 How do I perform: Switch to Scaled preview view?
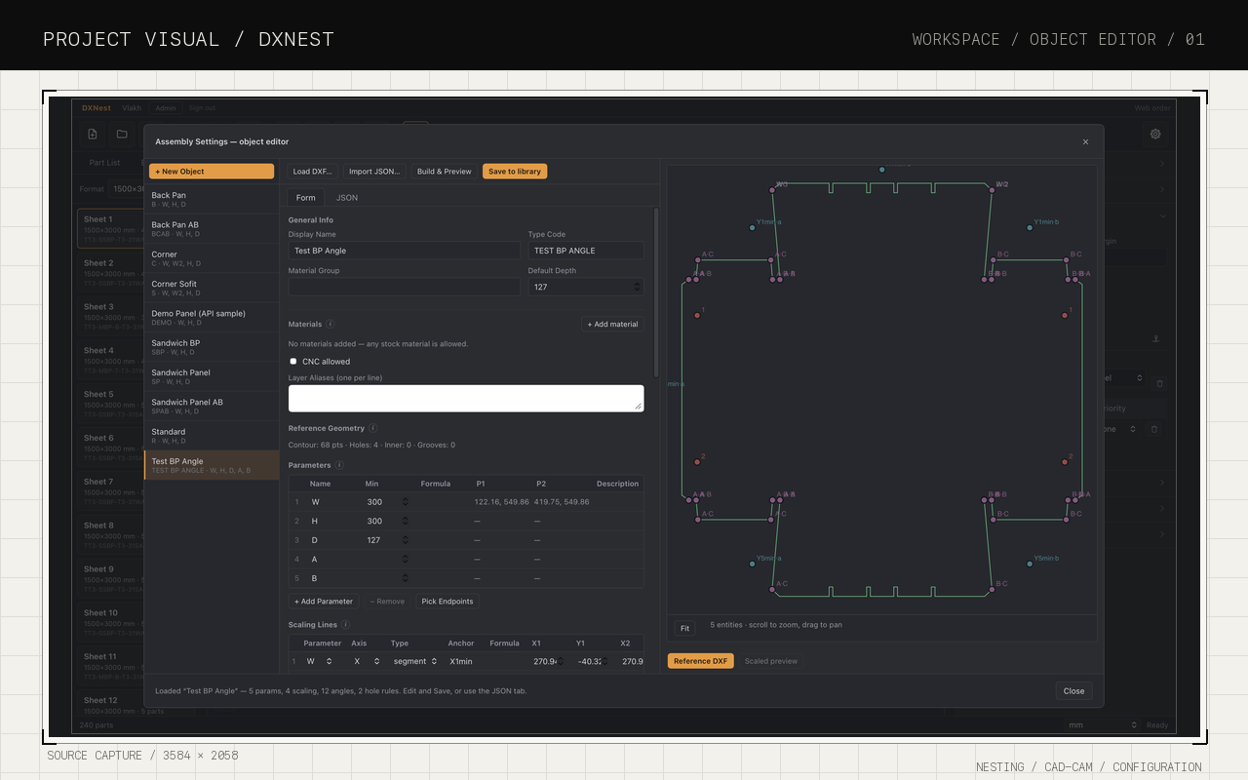(x=771, y=661)
